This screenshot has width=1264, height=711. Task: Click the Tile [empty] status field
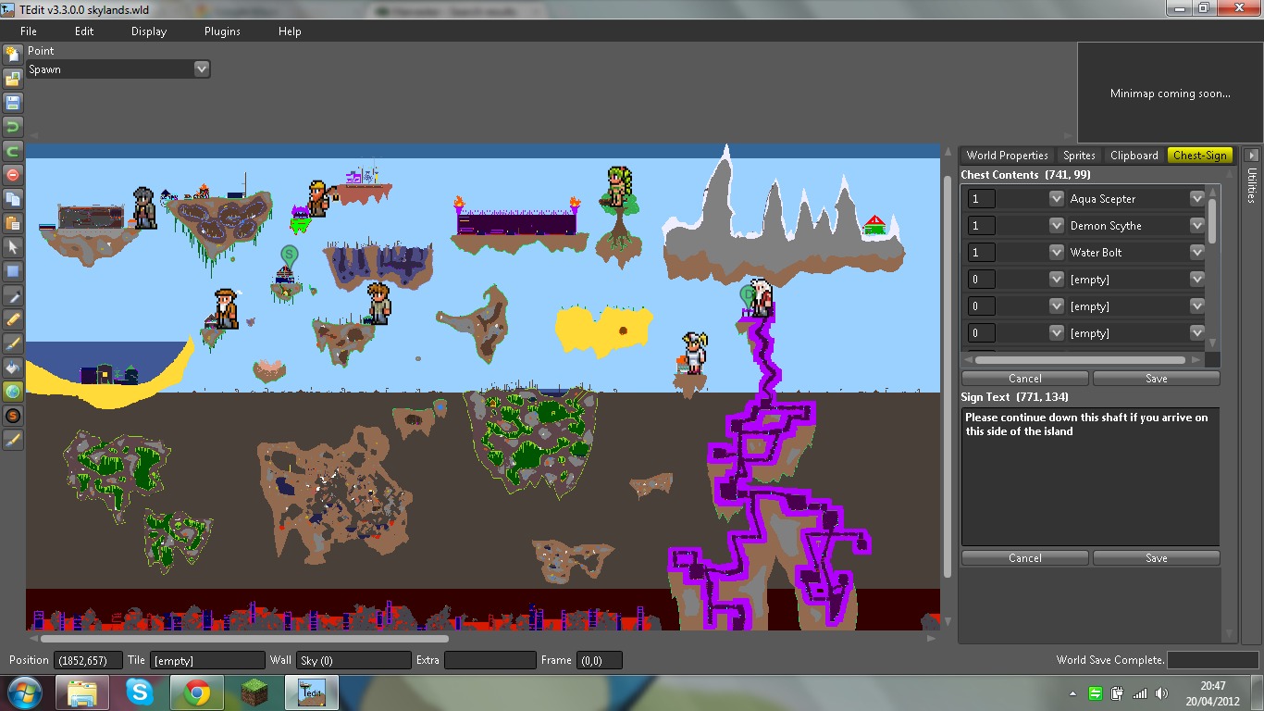[x=208, y=660]
